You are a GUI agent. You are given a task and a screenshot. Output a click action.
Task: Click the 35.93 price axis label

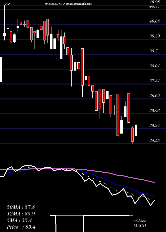(x=155, y=110)
